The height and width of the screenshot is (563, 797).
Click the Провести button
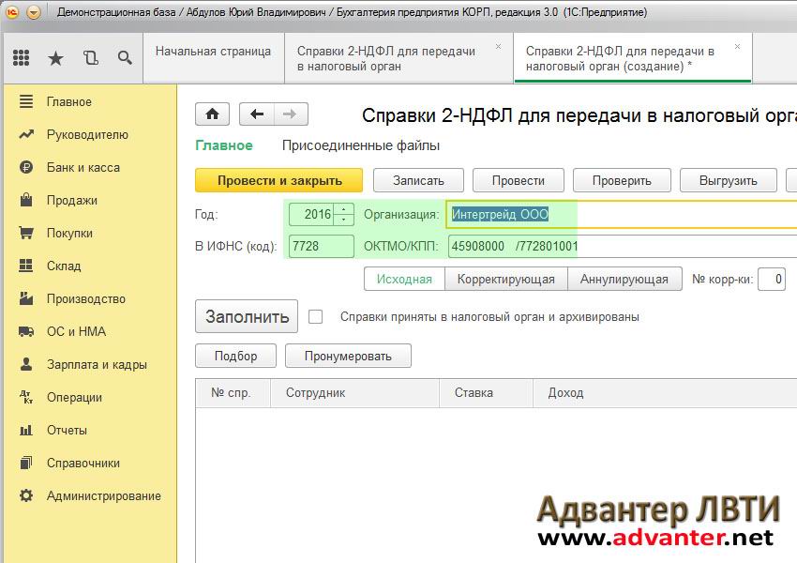[x=518, y=180]
